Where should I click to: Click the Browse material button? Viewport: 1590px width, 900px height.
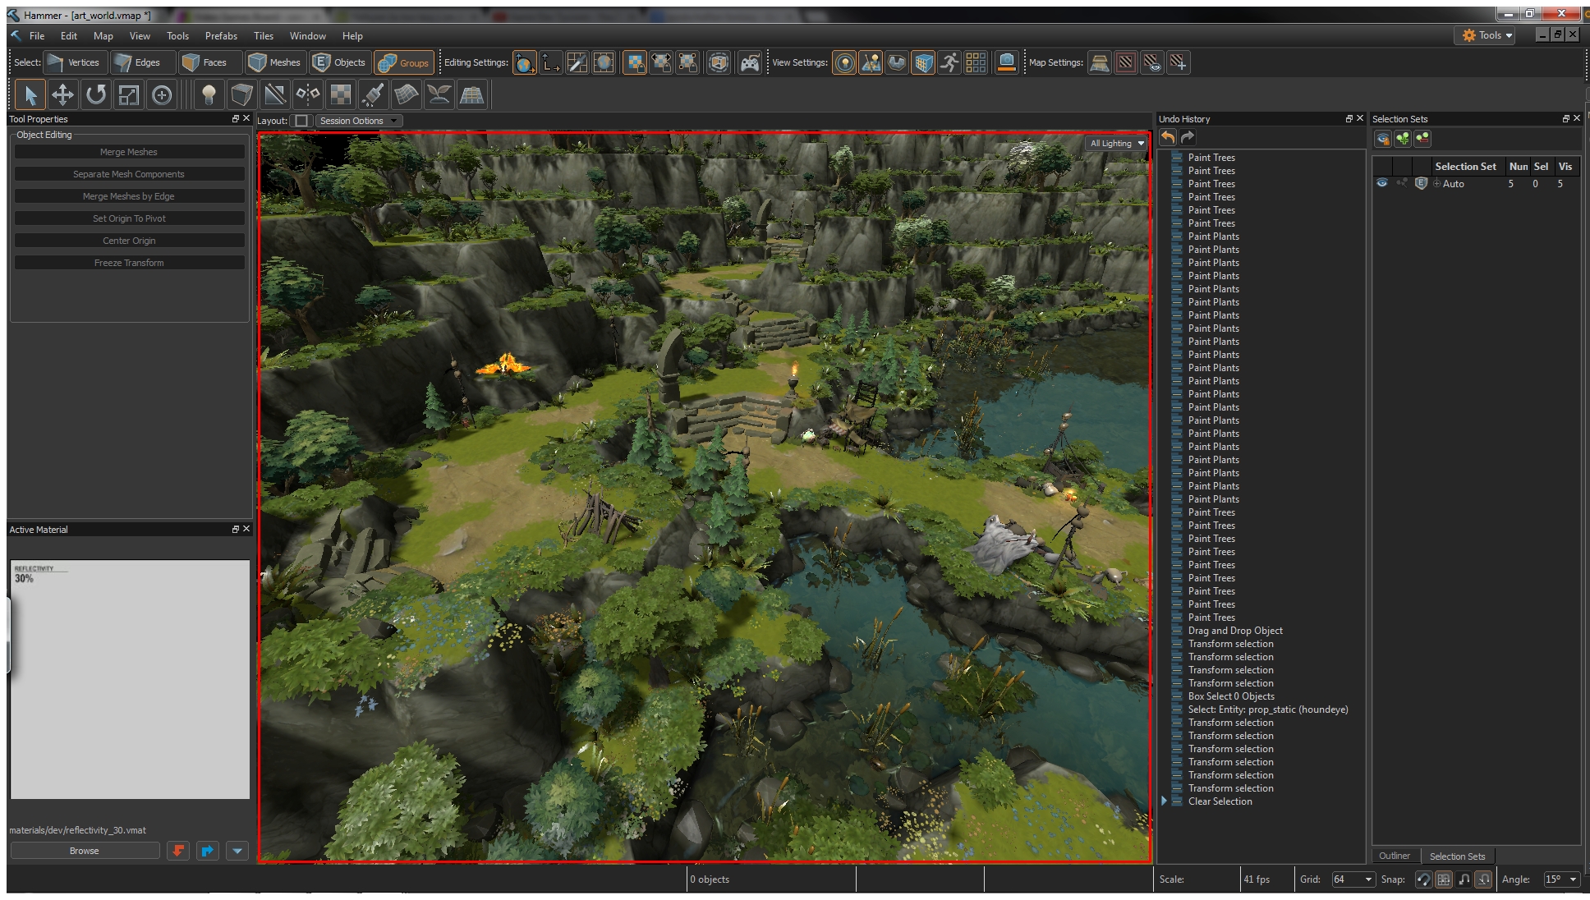(x=85, y=851)
